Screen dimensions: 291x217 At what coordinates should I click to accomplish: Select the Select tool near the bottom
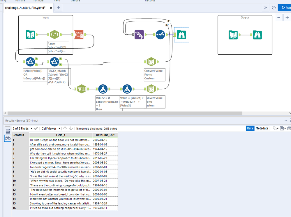[x=81, y=89]
